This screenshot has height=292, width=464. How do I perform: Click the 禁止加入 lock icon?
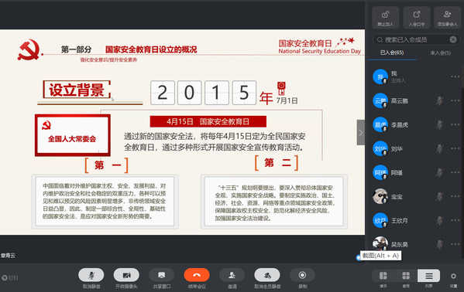[x=385, y=17]
